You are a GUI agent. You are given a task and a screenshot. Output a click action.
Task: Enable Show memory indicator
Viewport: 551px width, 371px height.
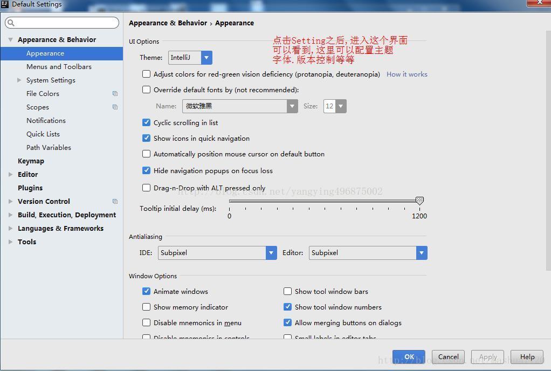pyautogui.click(x=146, y=307)
